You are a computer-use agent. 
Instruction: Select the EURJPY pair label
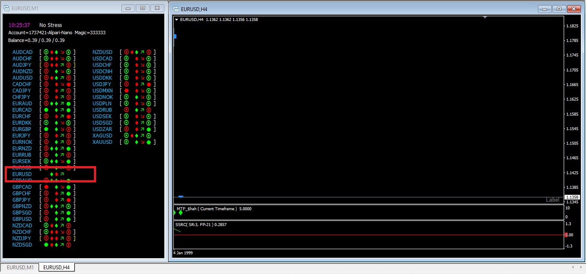[x=21, y=136]
